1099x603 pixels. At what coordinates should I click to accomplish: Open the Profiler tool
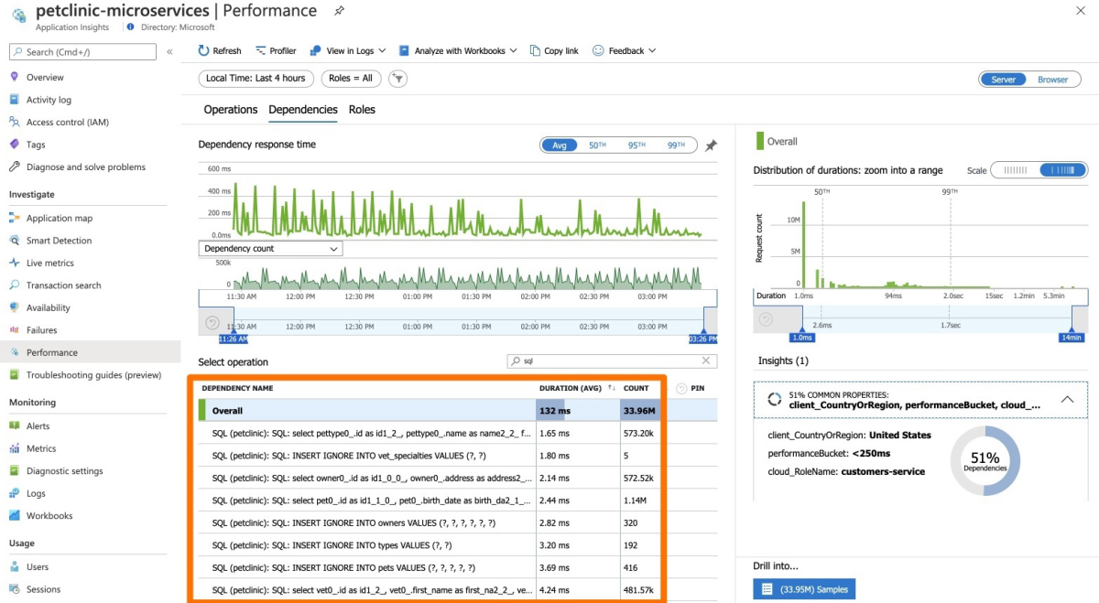coord(276,51)
